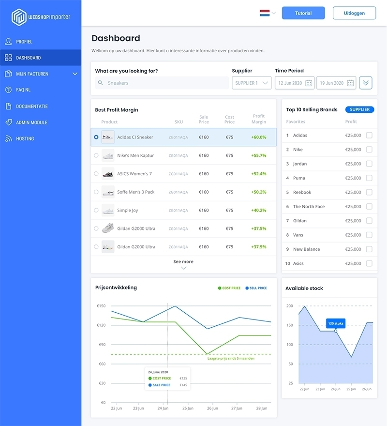Click the Gildan brand name in top brands

300,221
